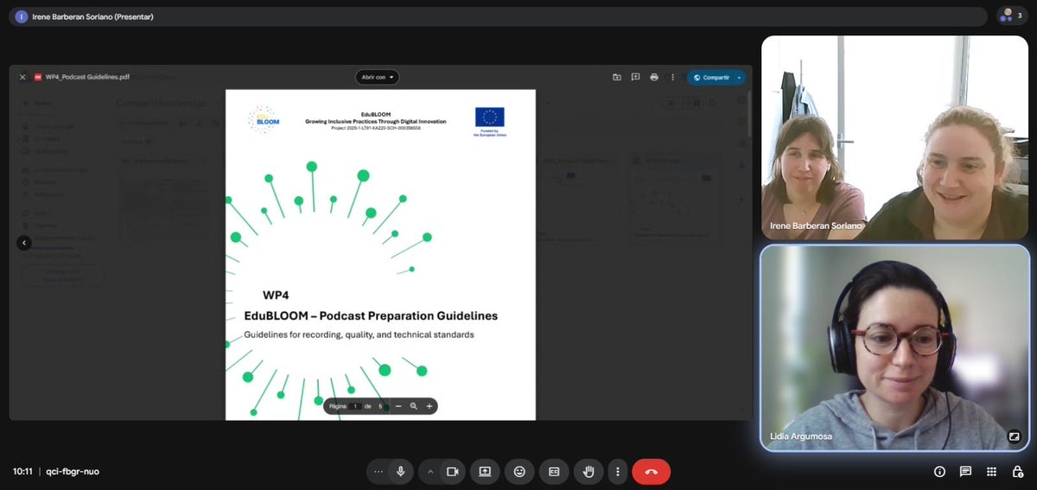Click the Compartir share button

710,77
